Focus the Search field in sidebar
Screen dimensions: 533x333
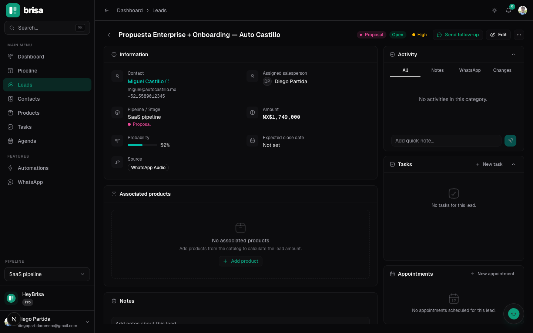(47, 28)
